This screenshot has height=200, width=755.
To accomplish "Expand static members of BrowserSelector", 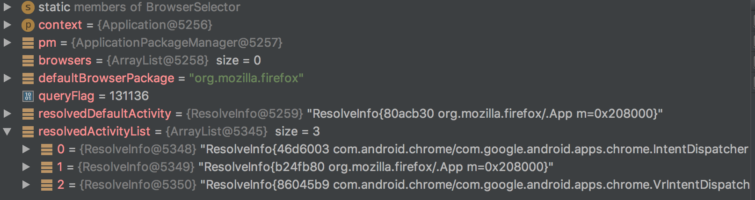I will 7,7.
